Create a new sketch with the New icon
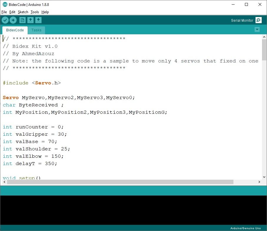The height and width of the screenshot is (231, 267). pyautogui.click(x=22, y=20)
